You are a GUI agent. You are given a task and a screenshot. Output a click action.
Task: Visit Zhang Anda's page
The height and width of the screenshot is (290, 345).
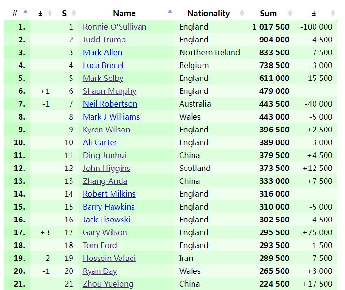pos(105,181)
